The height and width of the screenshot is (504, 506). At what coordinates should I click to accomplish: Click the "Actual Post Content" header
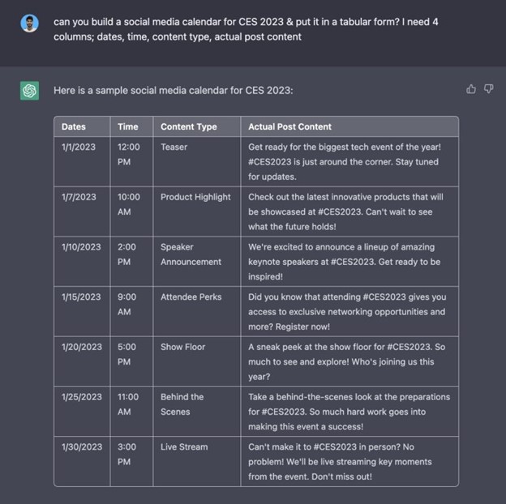coord(289,126)
